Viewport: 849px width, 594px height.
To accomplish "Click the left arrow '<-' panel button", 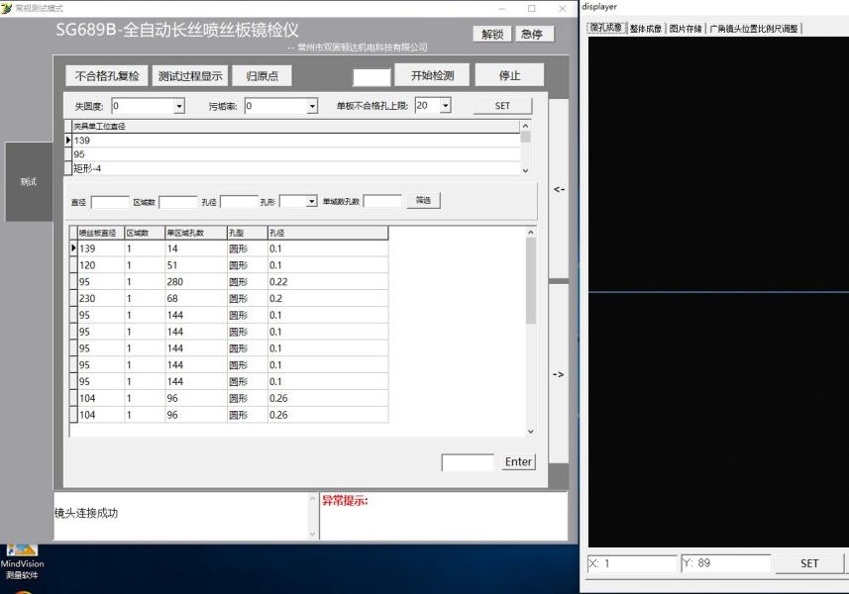I will pyautogui.click(x=559, y=189).
